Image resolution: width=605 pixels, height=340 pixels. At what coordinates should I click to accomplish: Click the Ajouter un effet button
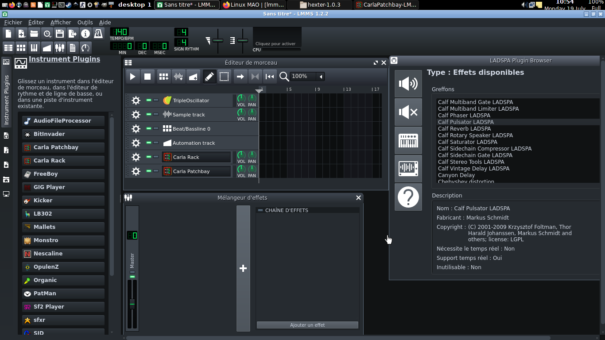[x=307, y=325]
